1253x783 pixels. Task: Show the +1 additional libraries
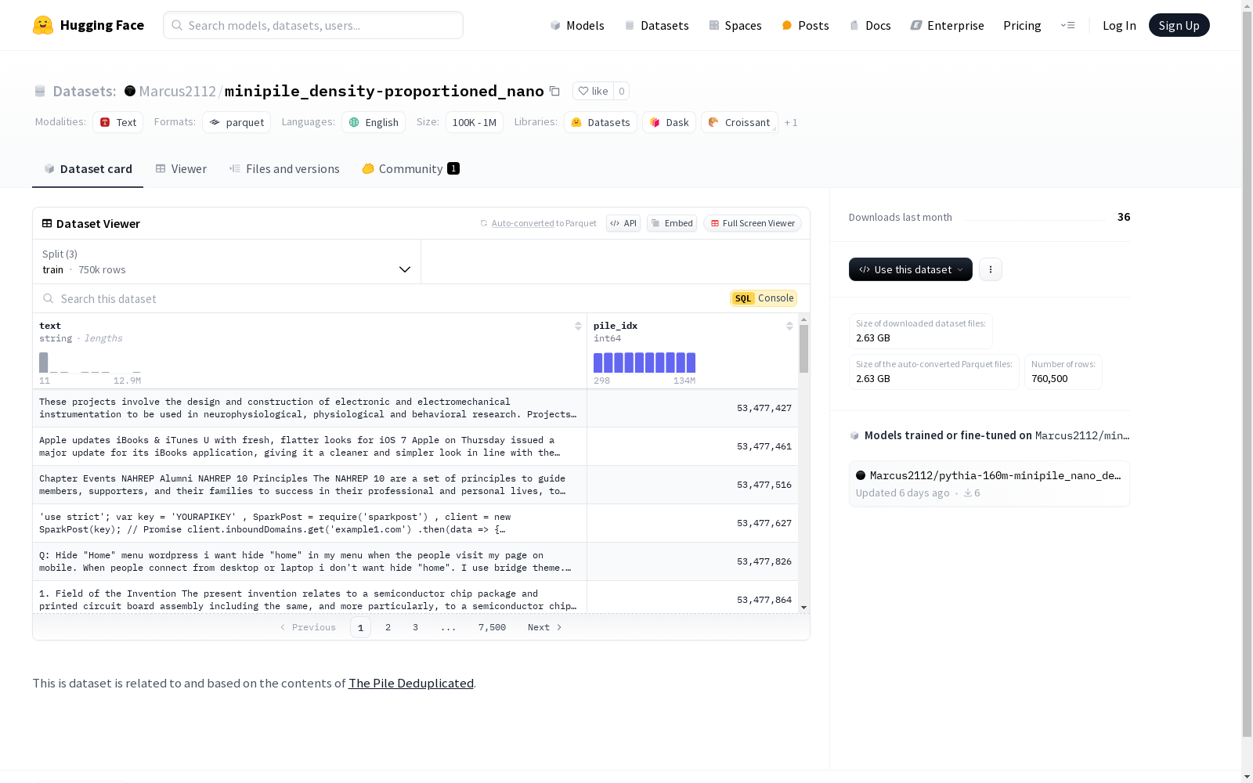click(x=791, y=122)
